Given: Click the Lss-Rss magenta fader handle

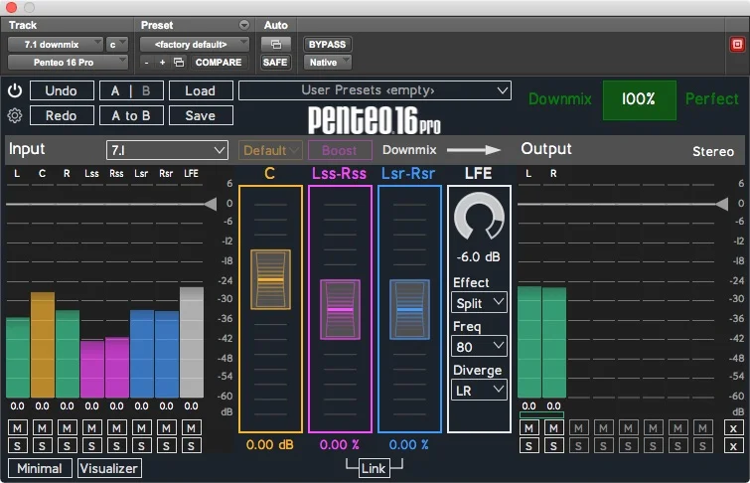Looking at the screenshot, I should (x=340, y=310).
